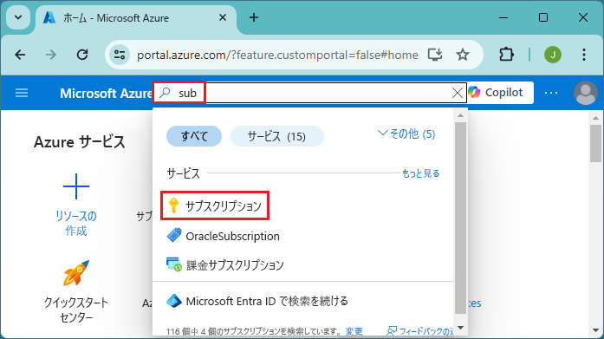Open クイックスタート センター label
604x339 pixels.
point(76,310)
